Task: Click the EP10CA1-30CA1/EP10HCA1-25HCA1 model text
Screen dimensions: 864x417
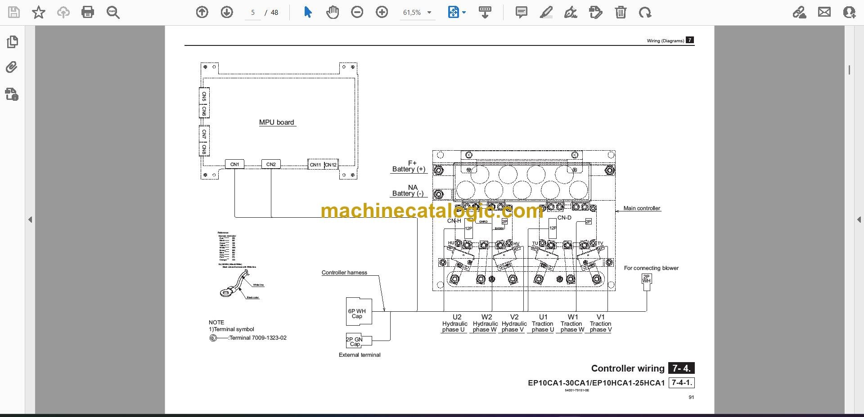Action: coord(596,383)
